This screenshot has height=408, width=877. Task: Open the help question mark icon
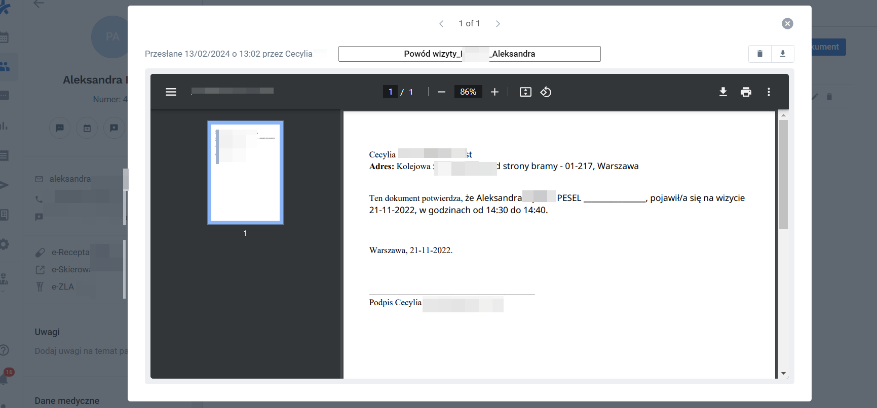tap(4, 350)
